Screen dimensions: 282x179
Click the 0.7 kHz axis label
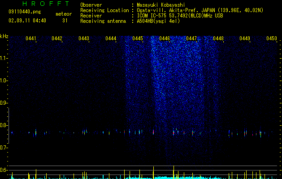(x=4, y=148)
